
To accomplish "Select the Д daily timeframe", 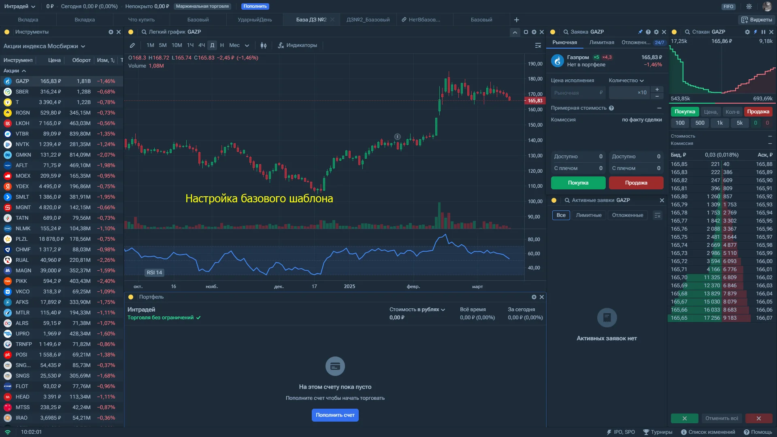I will click(x=212, y=45).
